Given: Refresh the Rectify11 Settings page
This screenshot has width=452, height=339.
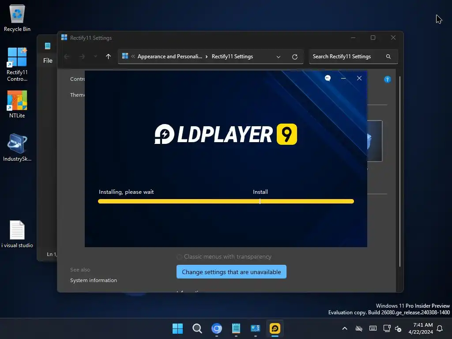Looking at the screenshot, I should 294,57.
